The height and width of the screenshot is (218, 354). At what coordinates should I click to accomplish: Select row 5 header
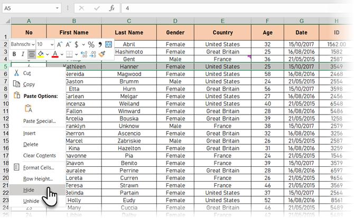pyautogui.click(x=5, y=67)
